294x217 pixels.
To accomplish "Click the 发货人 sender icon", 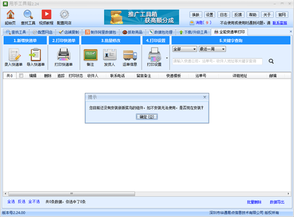I will (x=109, y=54).
